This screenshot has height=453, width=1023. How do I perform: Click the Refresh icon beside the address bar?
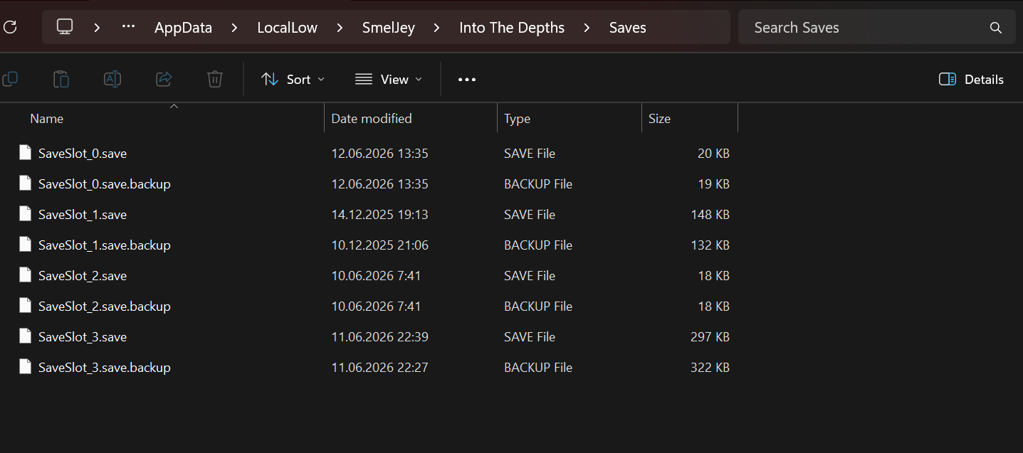click(9, 28)
